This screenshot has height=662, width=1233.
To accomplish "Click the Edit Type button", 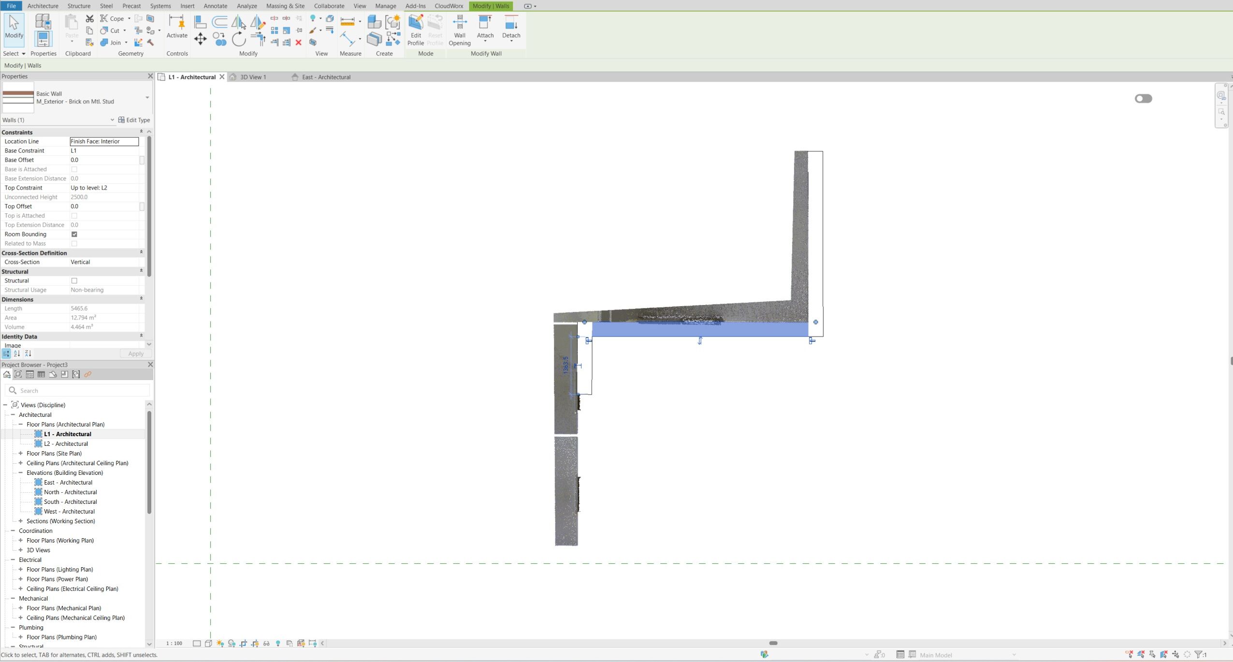I will (x=134, y=120).
